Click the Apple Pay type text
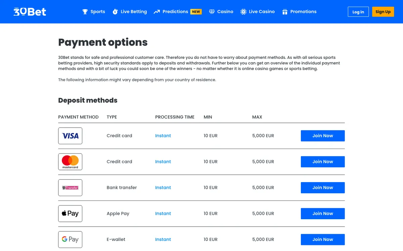This screenshot has width=403, height=251. 118,214
